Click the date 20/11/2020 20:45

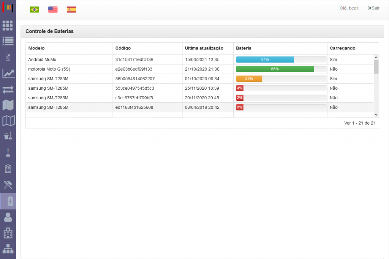(202, 98)
